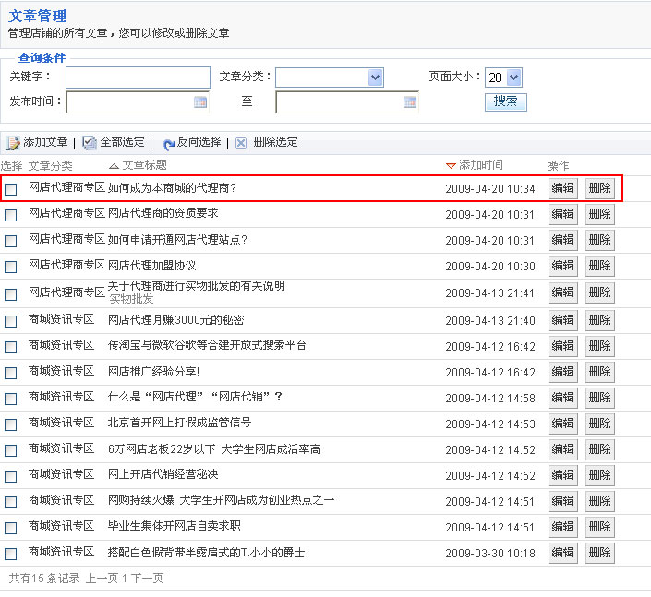Tick checkbox for 如何申请开通网店代理站点?
Viewport: 651px width, 597px height.
click(x=11, y=241)
